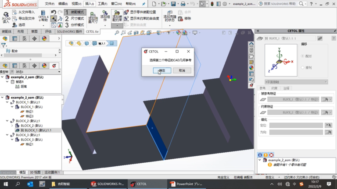Click 取消 in the CETOL dialog
This screenshot has height=189, width=337.
click(182, 70)
